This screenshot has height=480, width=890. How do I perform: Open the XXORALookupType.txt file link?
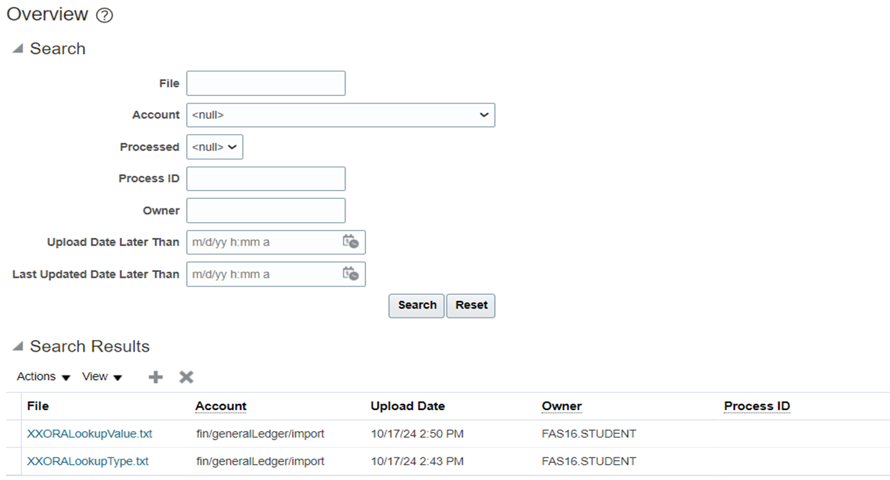[87, 461]
